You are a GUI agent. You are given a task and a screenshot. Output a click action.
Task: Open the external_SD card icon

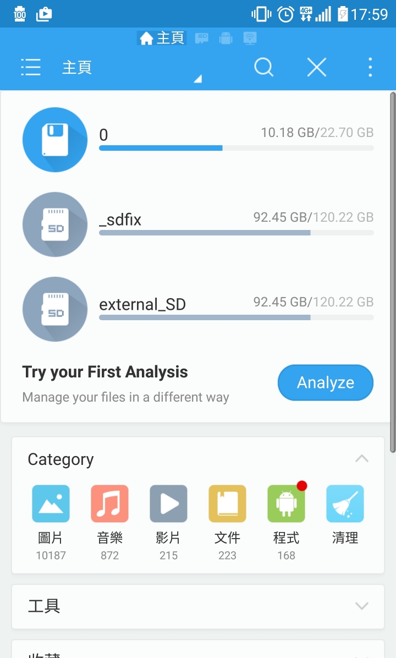point(55,309)
